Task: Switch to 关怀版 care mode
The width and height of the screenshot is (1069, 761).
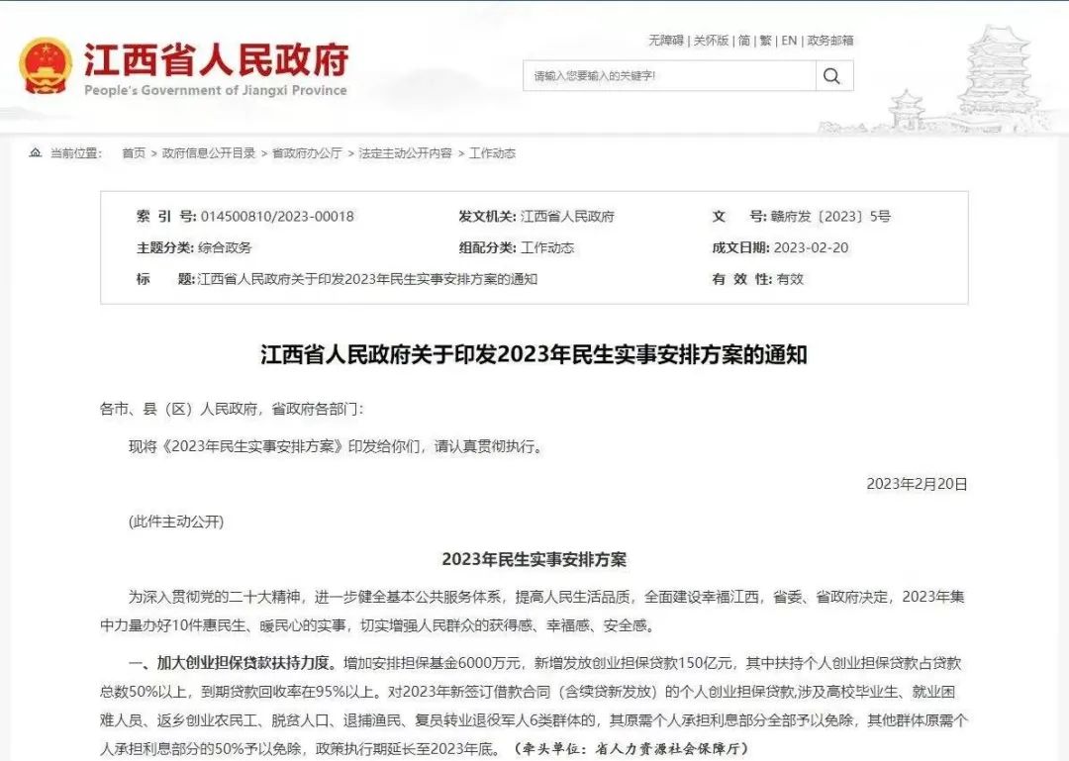Action: pyautogui.click(x=711, y=41)
